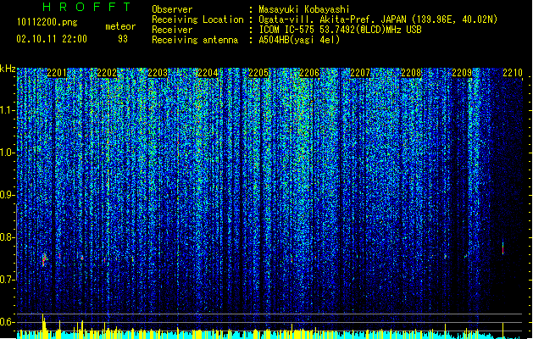Click the meteor echo just before 2201
This screenshot has height=339, width=533.
click(44, 259)
